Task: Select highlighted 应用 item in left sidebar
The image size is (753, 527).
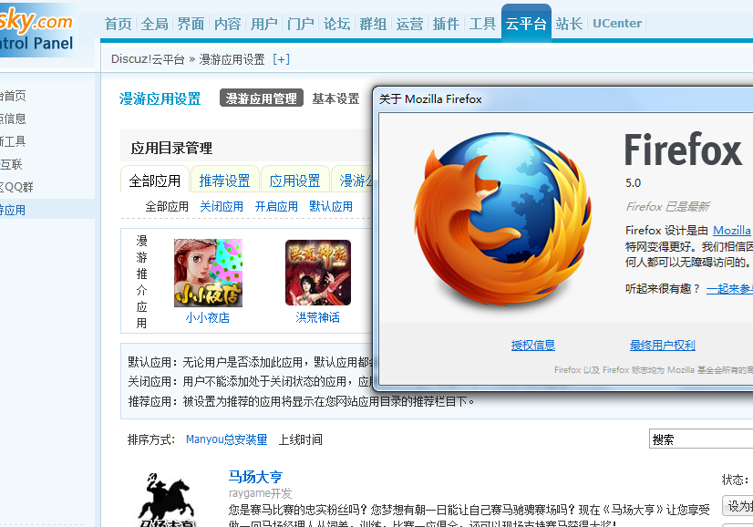Action: pyautogui.click(x=47, y=210)
